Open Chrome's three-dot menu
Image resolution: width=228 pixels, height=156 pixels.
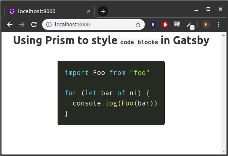pos(218,24)
